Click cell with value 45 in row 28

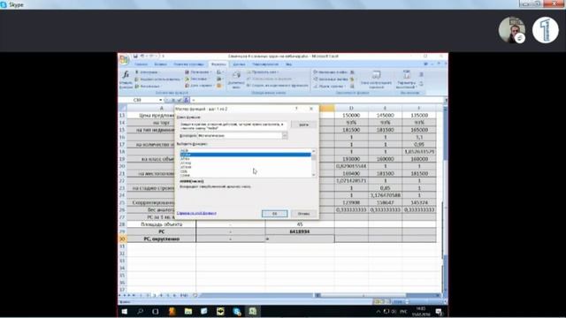(300, 224)
